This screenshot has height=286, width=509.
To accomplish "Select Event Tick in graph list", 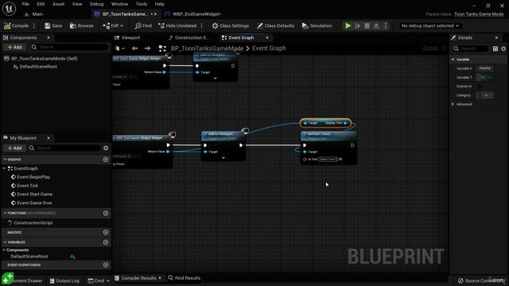I will pos(28,185).
